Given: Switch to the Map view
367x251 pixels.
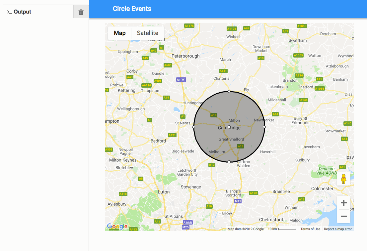Looking at the screenshot, I should pos(119,33).
